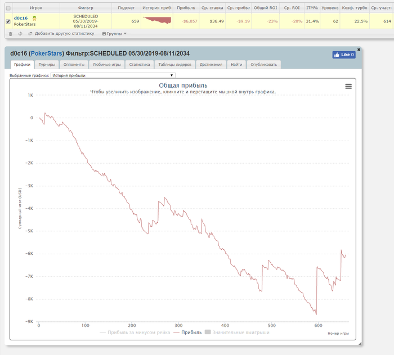Select the Статистика tab
Viewport: 394px width, 355px height.
(x=140, y=65)
